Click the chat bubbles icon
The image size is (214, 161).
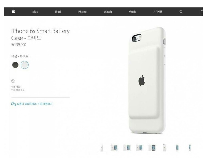pyautogui.click(x=14, y=104)
